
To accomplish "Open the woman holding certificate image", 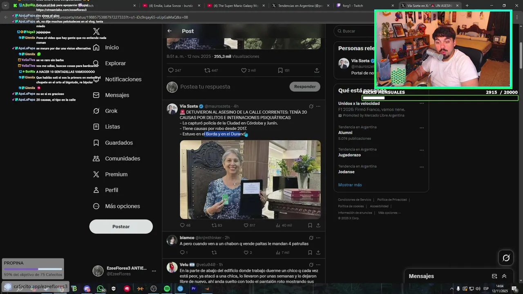I will tap(250, 180).
